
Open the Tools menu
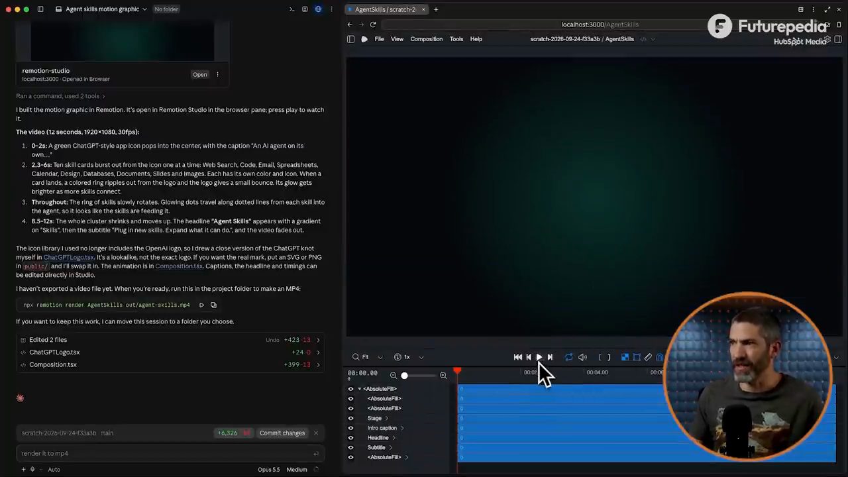(x=456, y=39)
